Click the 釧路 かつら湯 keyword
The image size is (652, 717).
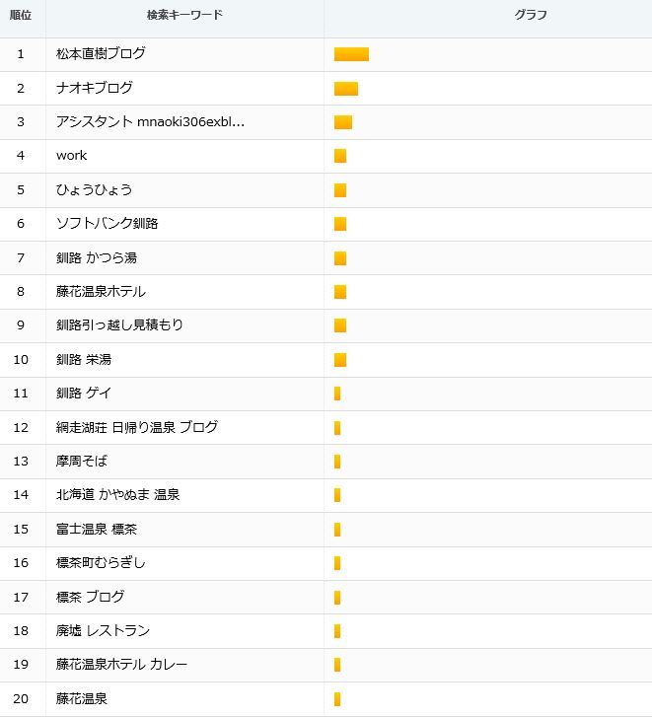tap(97, 257)
